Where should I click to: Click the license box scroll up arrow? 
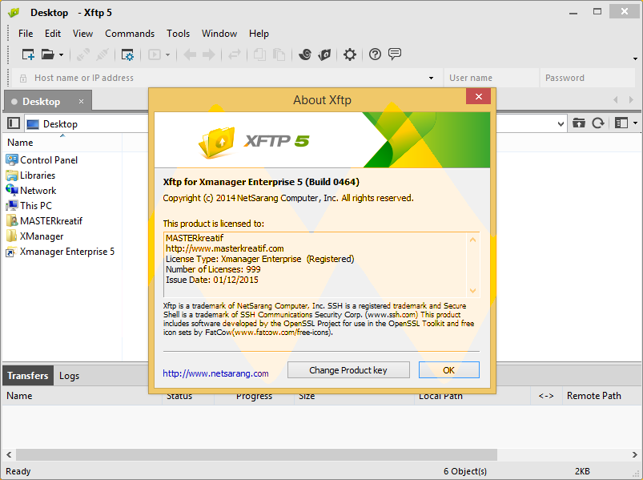pos(472,240)
